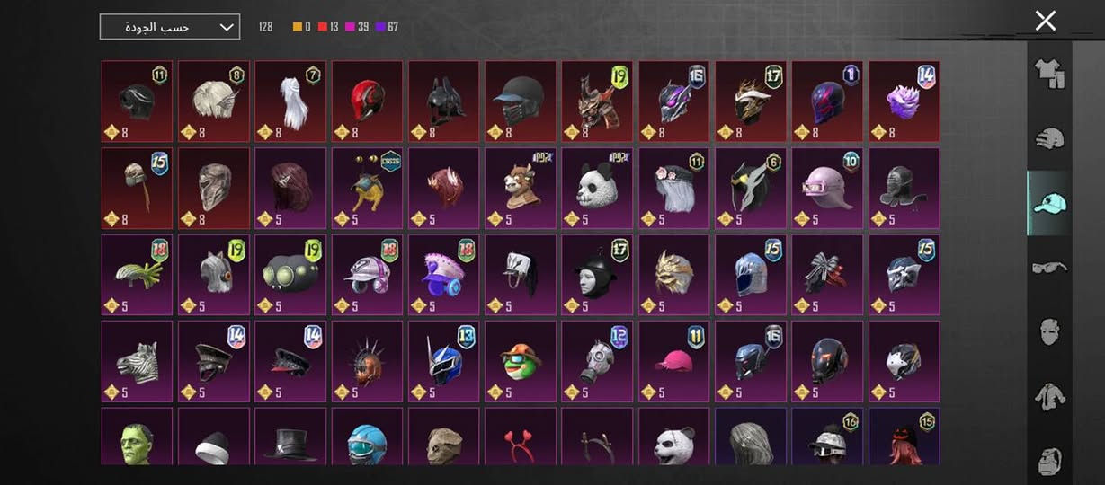Select the green Frankenstein mask item

(x=137, y=436)
